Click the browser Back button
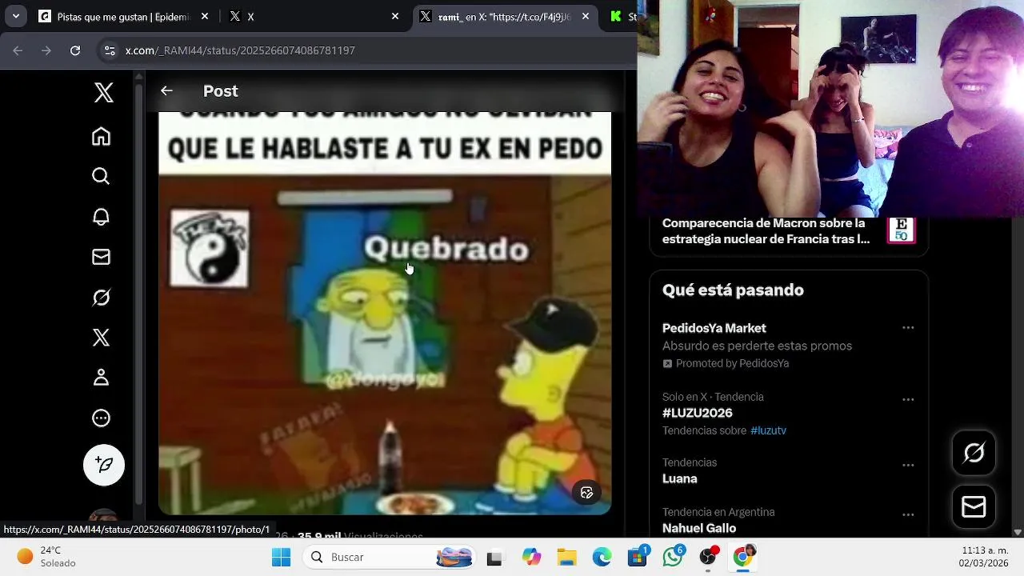This screenshot has width=1024, height=576. point(18,50)
